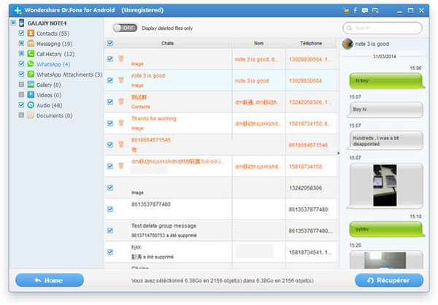
Task: Click the Videos play icon
Action: coord(31,95)
